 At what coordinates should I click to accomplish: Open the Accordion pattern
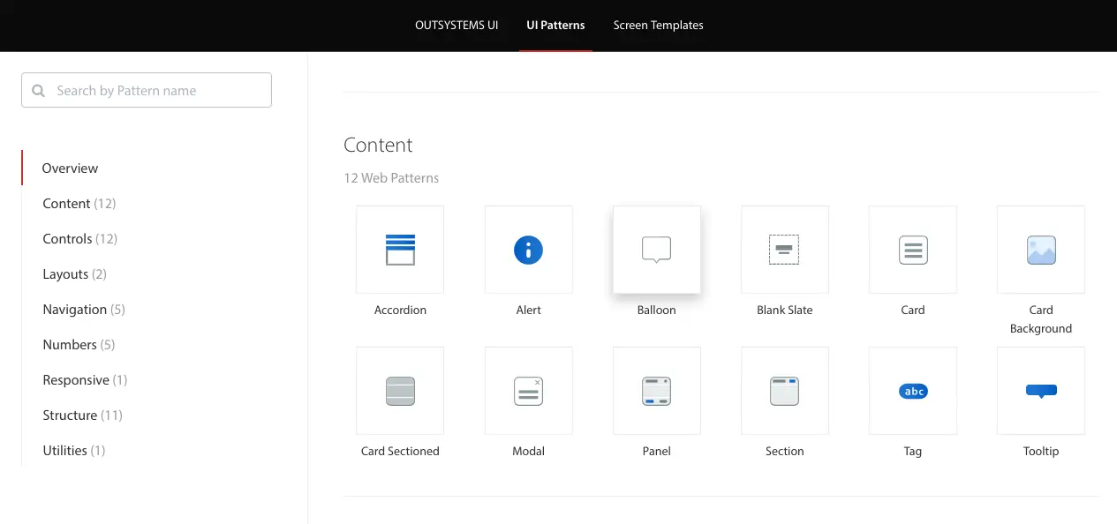400,250
